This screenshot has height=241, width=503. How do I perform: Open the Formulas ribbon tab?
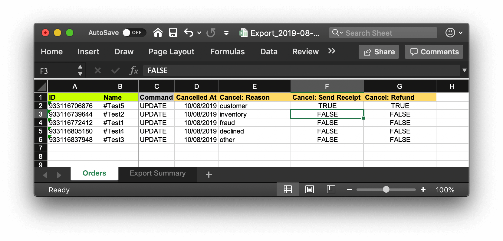pyautogui.click(x=227, y=52)
